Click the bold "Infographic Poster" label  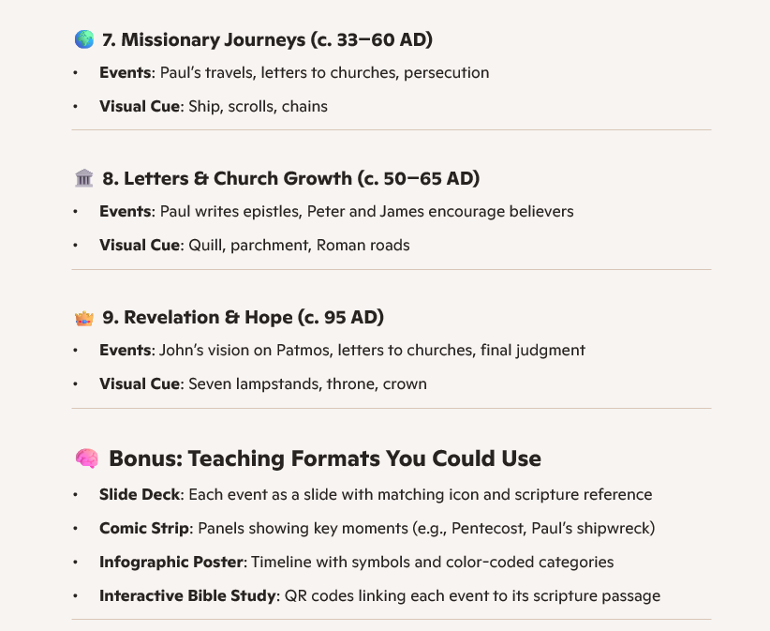[x=169, y=562]
